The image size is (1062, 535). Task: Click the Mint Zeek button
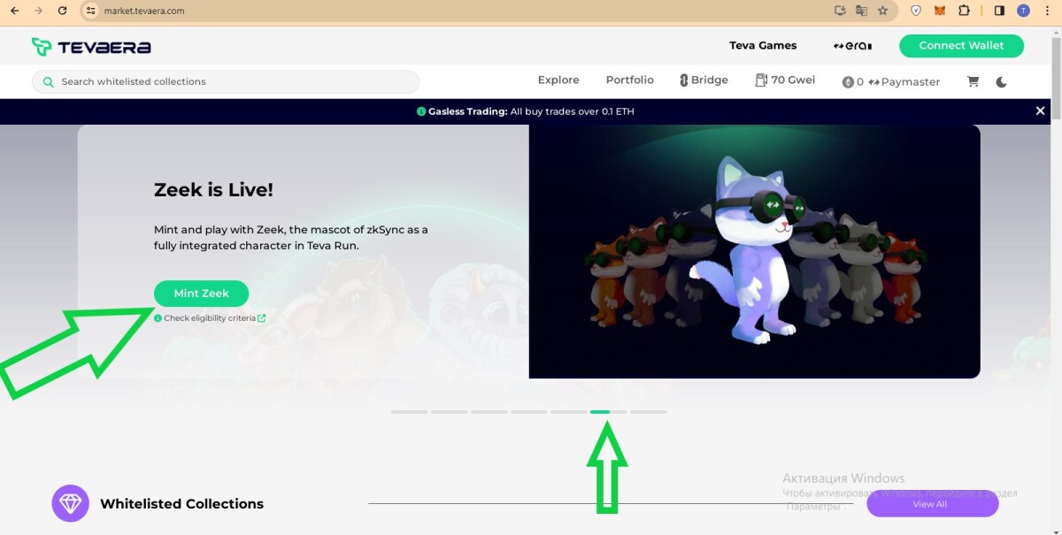pos(201,294)
